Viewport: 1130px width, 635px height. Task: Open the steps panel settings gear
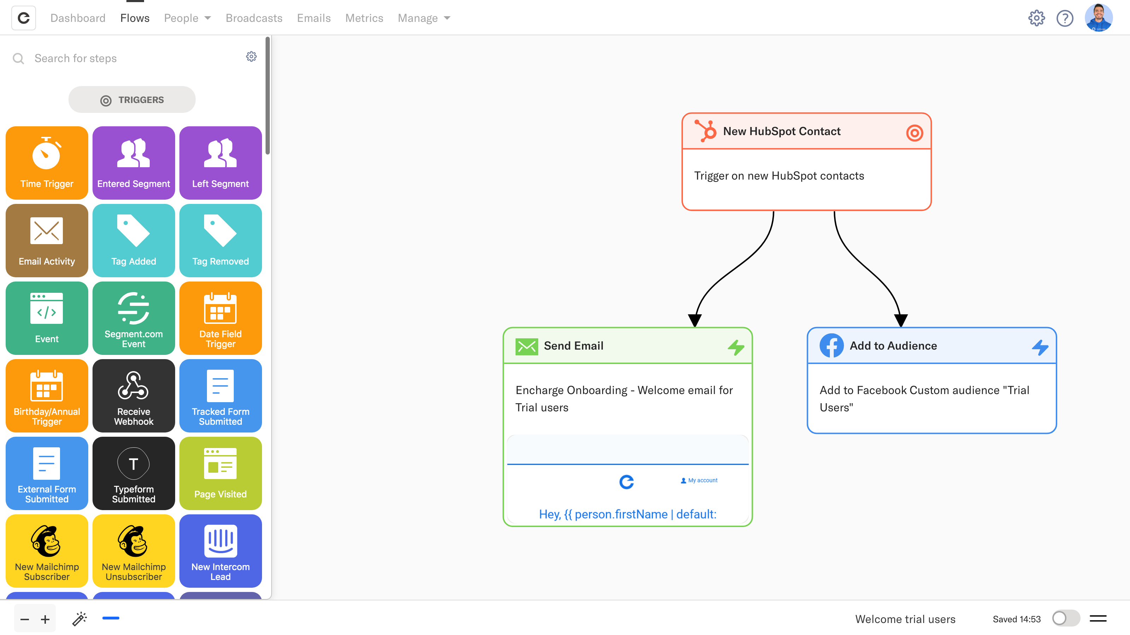click(x=251, y=56)
